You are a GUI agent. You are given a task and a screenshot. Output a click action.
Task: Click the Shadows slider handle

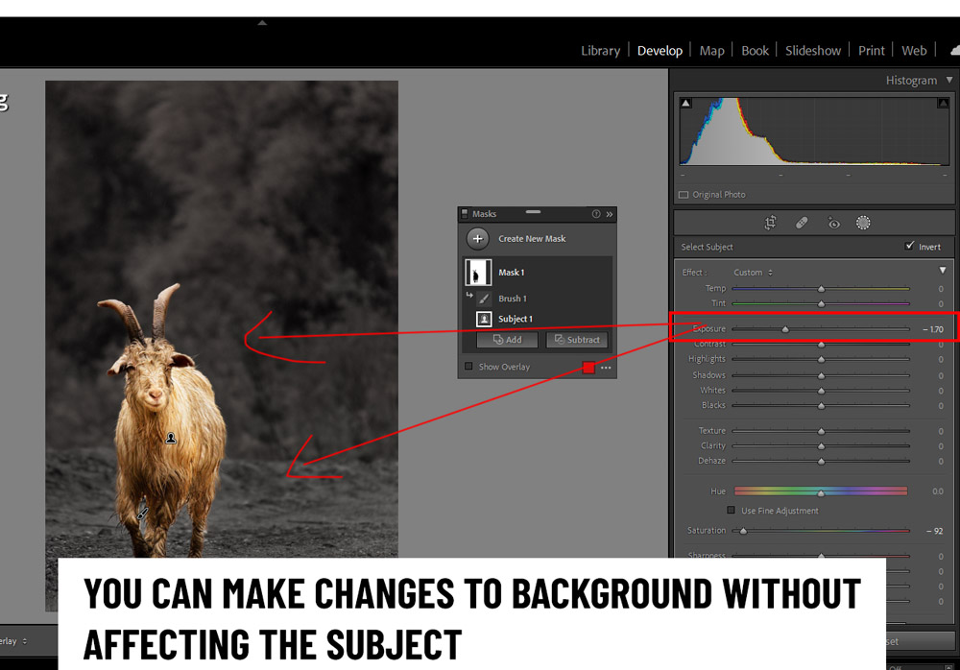pyautogui.click(x=821, y=375)
